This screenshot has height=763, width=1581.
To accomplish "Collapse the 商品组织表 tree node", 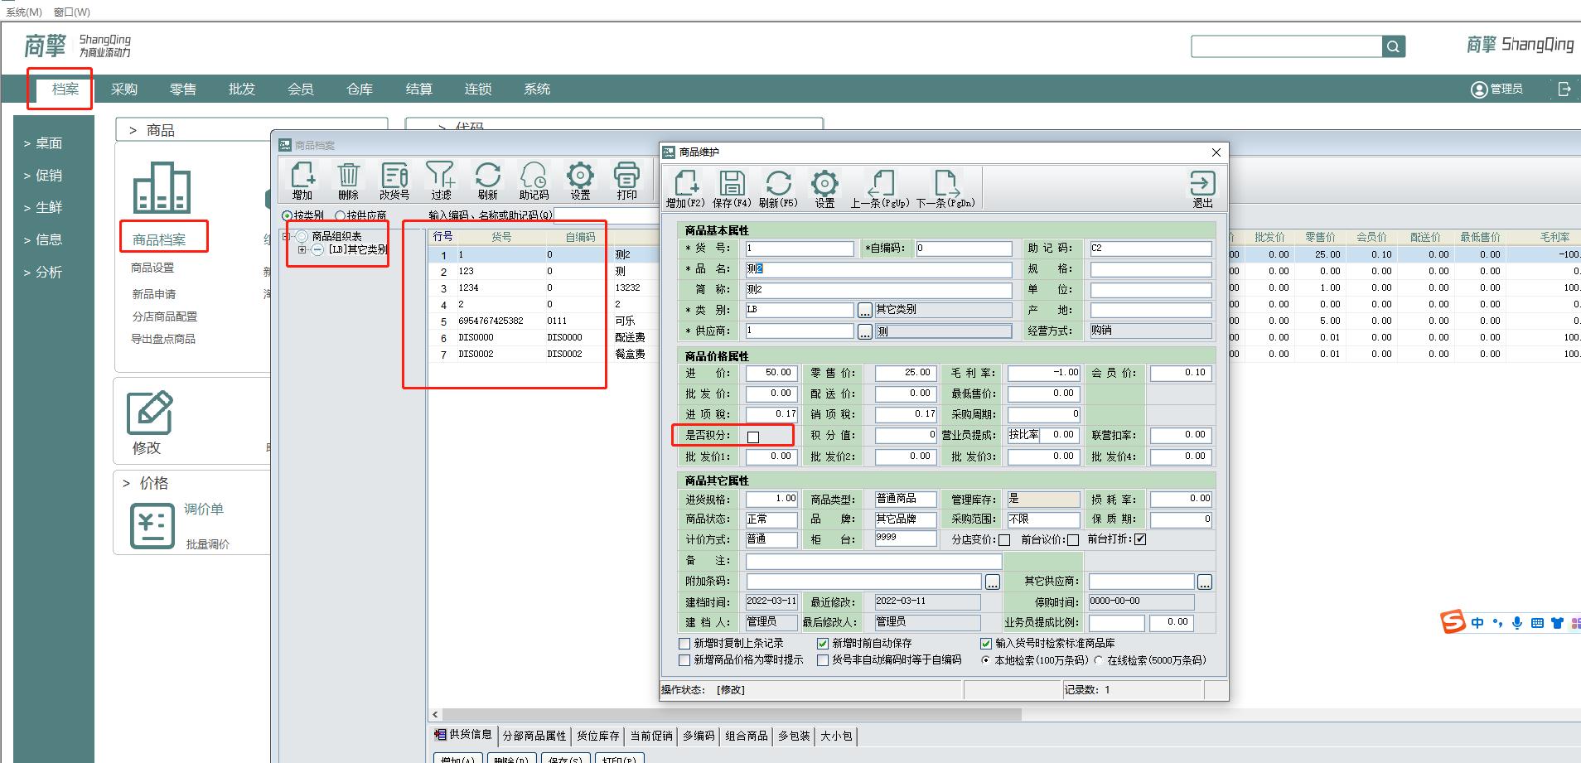I will point(288,237).
